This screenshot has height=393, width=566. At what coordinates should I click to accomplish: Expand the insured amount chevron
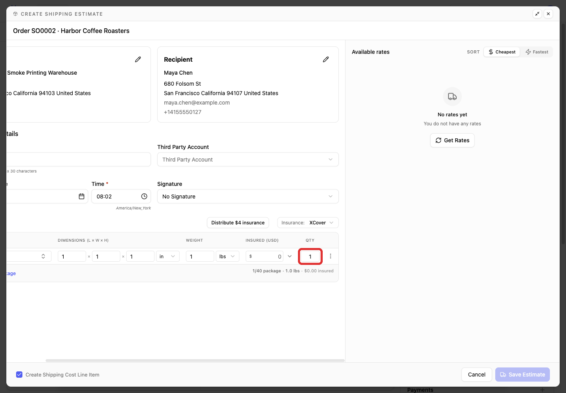coord(290,256)
